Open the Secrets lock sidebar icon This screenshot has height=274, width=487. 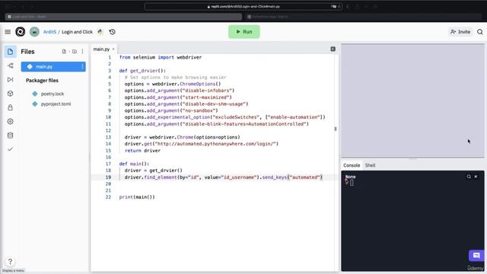10,107
